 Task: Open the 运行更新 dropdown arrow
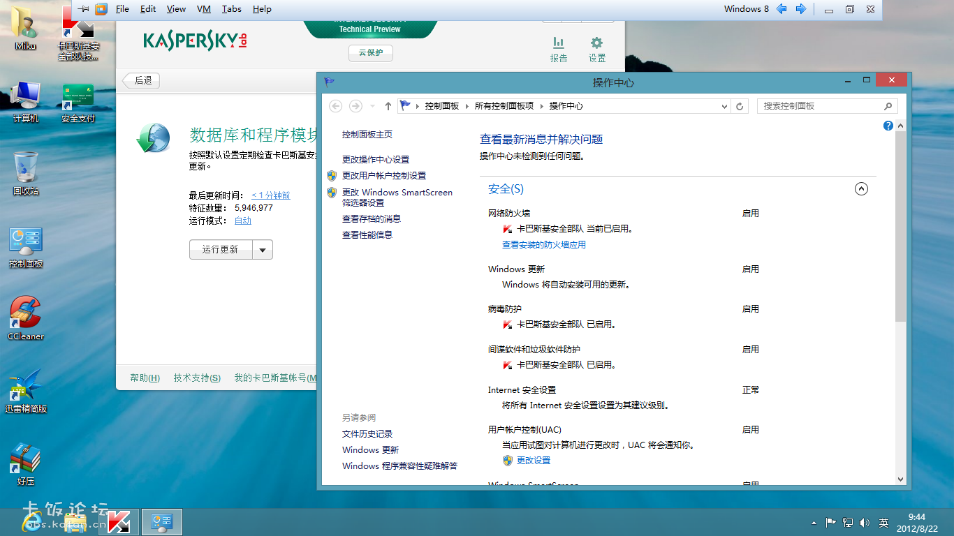[263, 250]
